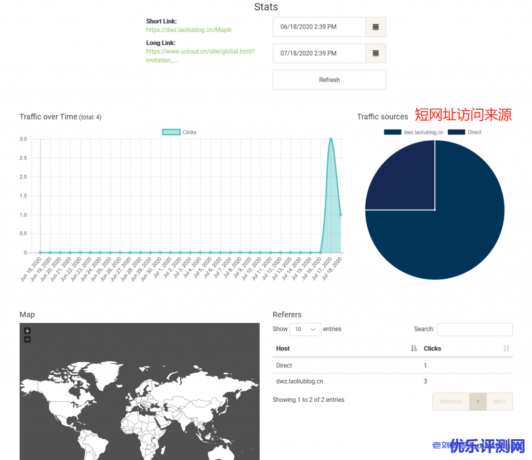
Task: Zoom in on the map
Action: [27, 331]
